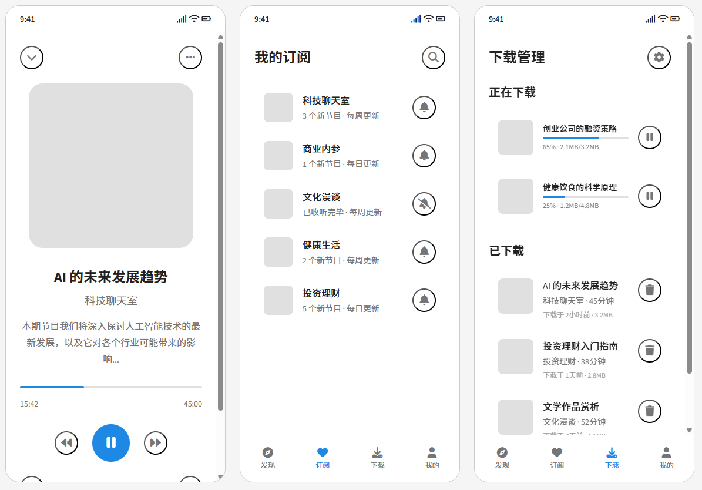Open 我的 tab in download manager screen
702x490 pixels.
(x=666, y=458)
